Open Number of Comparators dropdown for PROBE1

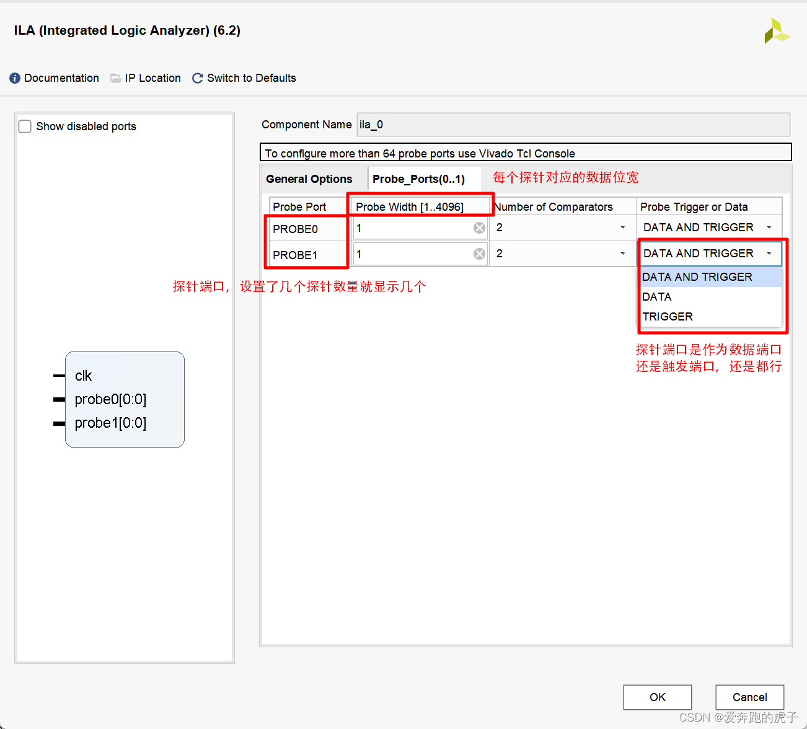(623, 254)
